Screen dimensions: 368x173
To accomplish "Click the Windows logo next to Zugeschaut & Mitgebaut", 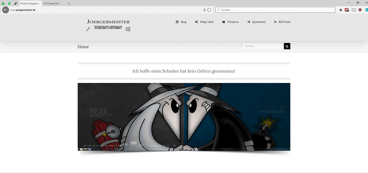I will (x=128, y=29).
